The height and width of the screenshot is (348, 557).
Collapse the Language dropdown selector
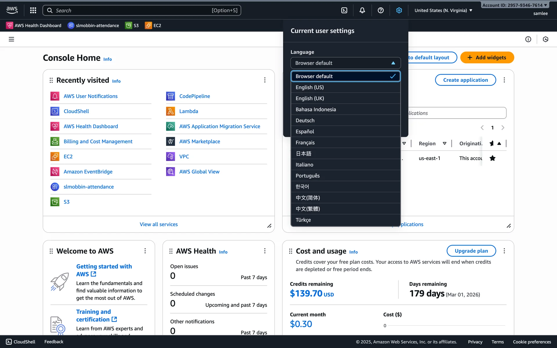click(345, 63)
